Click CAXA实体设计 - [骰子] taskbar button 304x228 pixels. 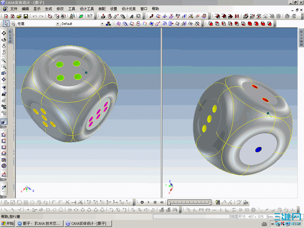point(88,224)
